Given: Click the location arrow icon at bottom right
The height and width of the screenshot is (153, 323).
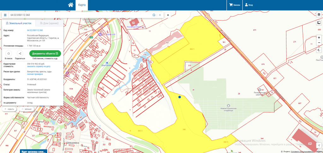Looking at the screenshot, I should tap(319, 145).
